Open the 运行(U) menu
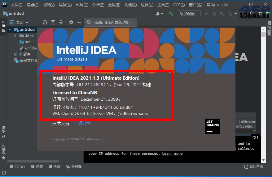The width and height of the screenshot is (272, 177). [147, 5]
